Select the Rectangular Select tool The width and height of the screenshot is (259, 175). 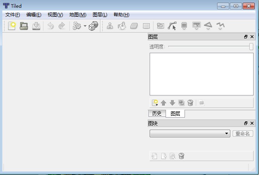[x=146, y=26]
